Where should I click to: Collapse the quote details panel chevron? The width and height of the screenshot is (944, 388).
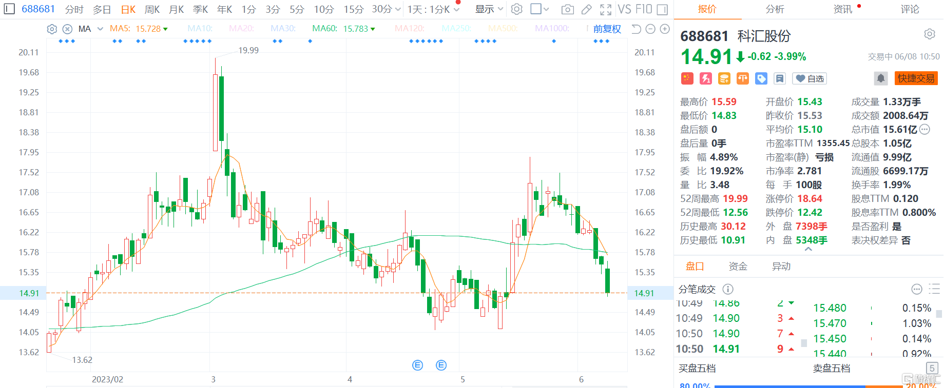pyautogui.click(x=808, y=249)
